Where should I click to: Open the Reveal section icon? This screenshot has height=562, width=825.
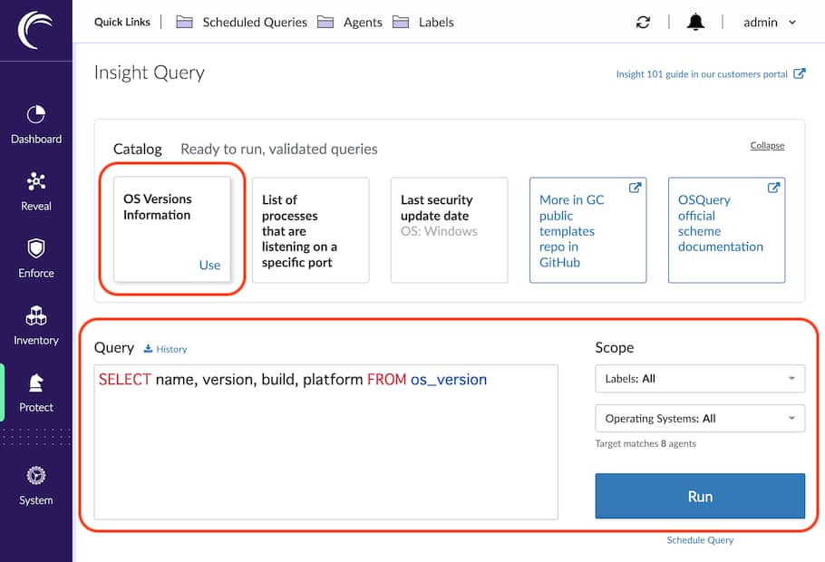(x=36, y=190)
